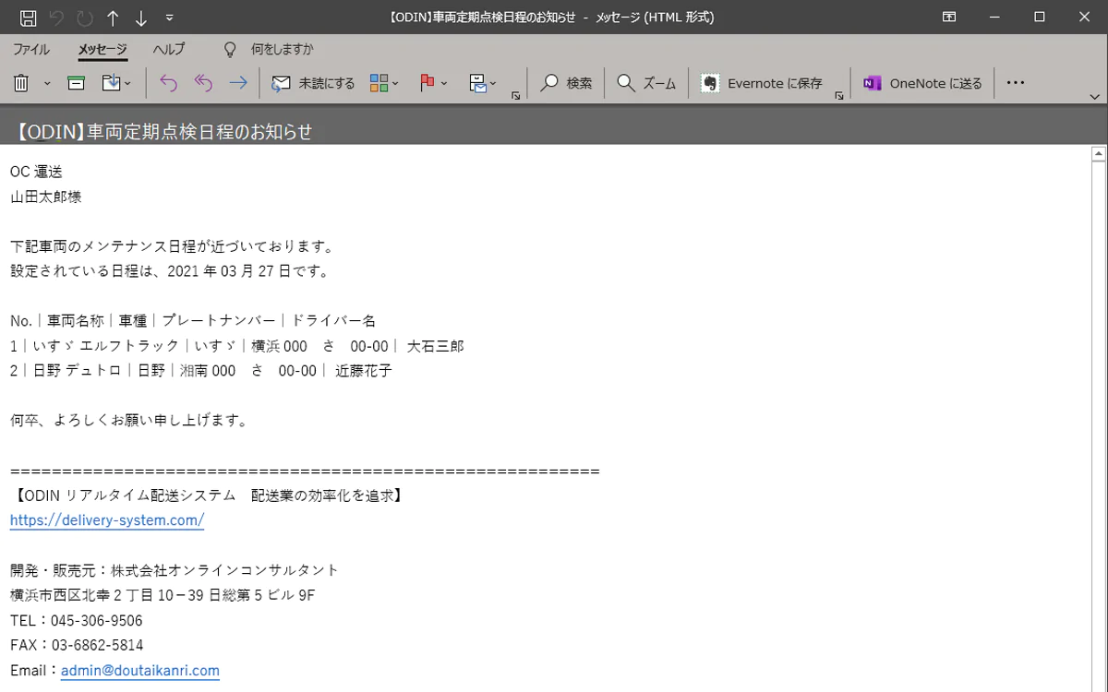Viewport: 1108px width, 692px height.
Task: Click the Save icon in title bar
Action: [x=28, y=18]
